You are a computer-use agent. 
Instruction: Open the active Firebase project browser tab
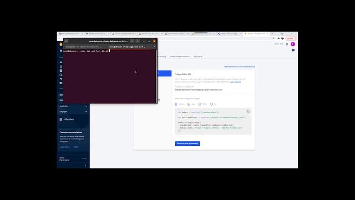[x=256, y=33]
